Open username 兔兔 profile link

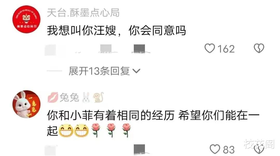[x=69, y=97]
